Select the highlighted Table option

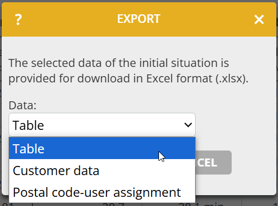102,148
